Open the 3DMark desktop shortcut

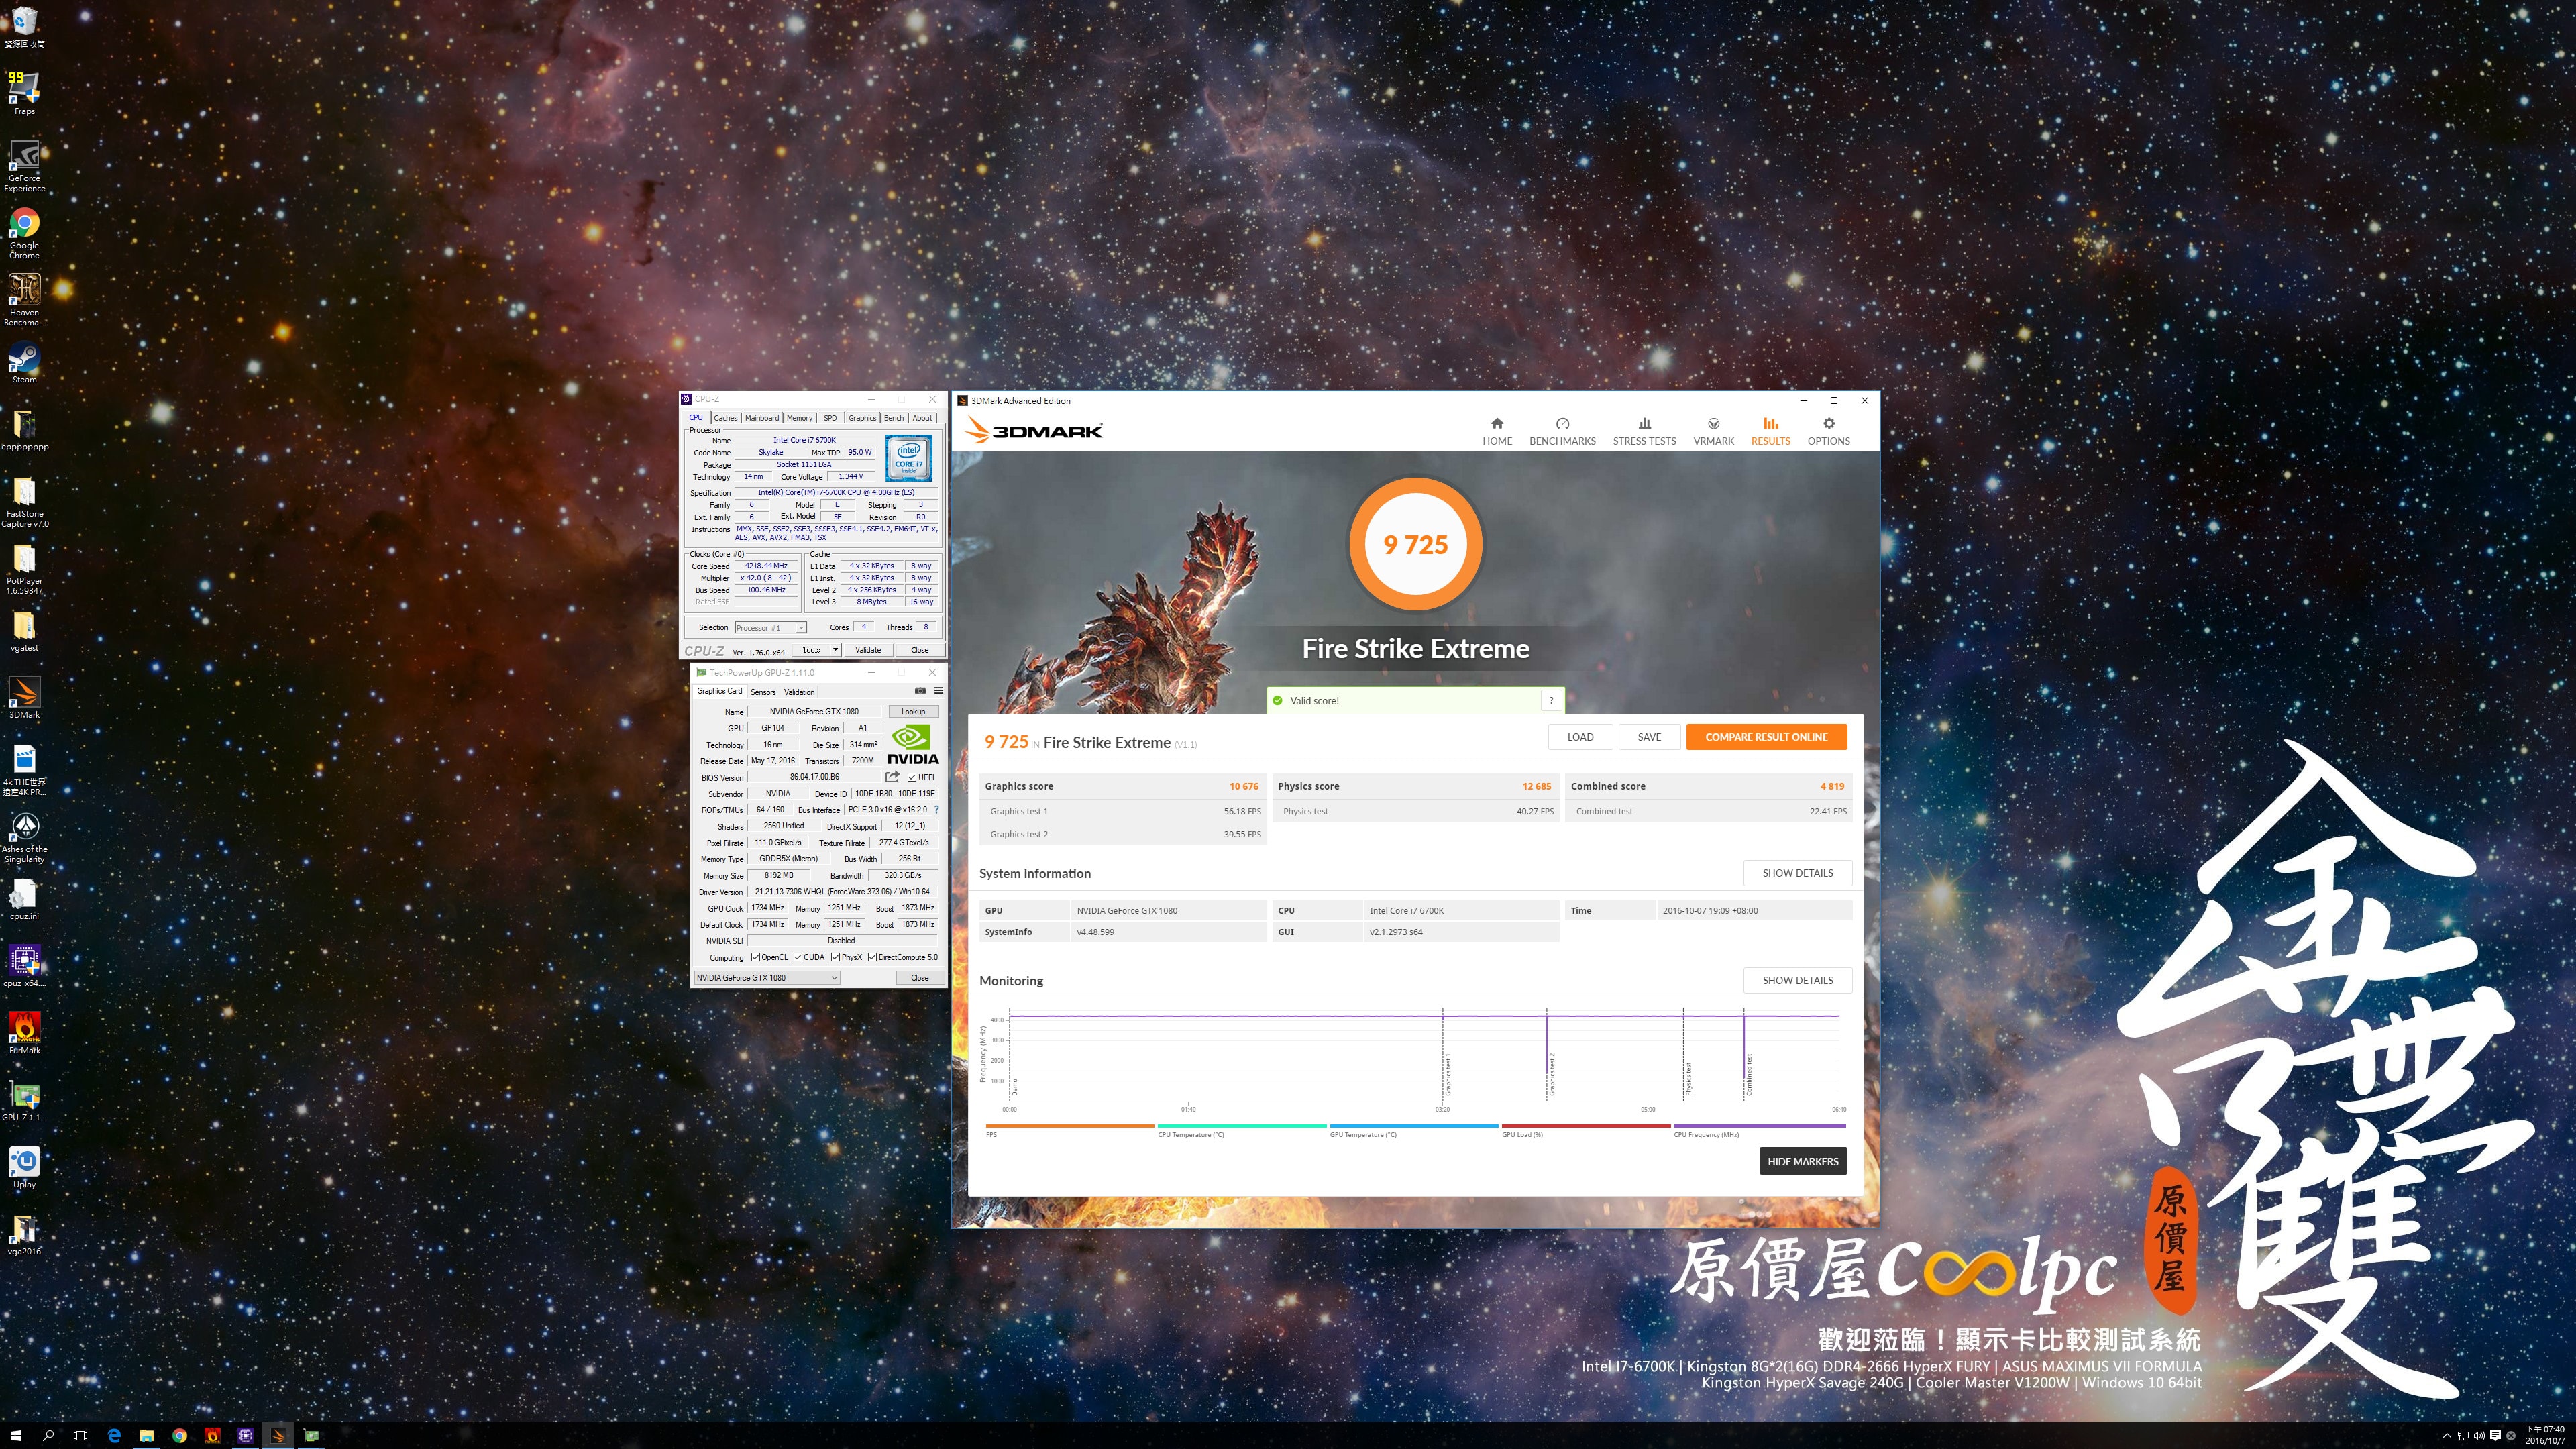click(24, 698)
